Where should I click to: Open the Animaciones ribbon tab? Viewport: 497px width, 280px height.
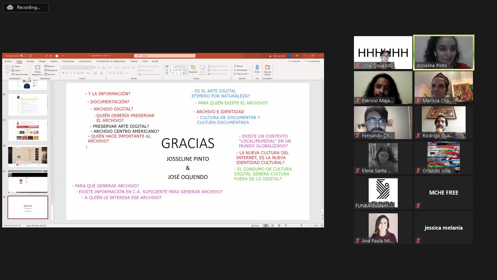(x=85, y=61)
